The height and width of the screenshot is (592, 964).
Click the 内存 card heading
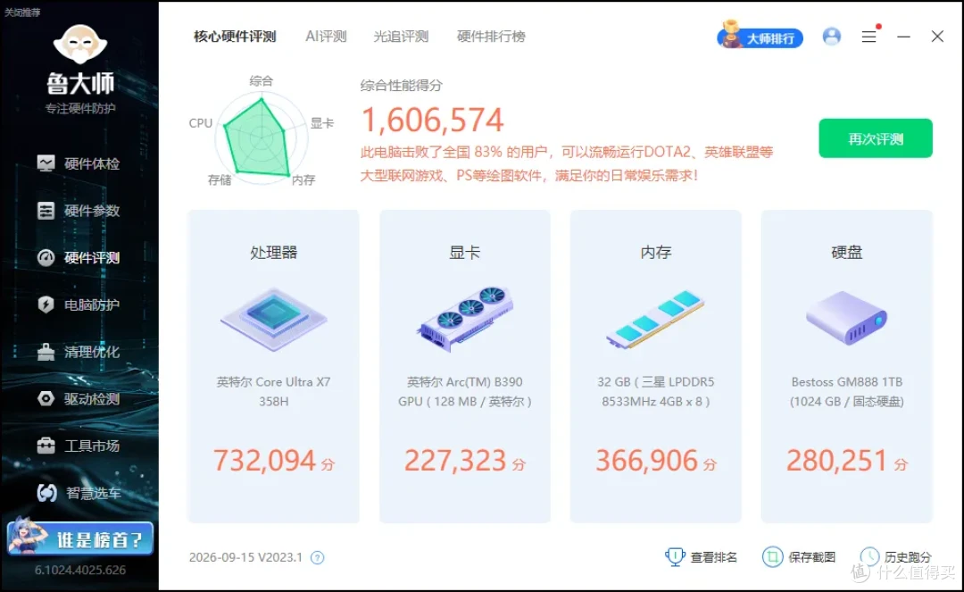655,252
